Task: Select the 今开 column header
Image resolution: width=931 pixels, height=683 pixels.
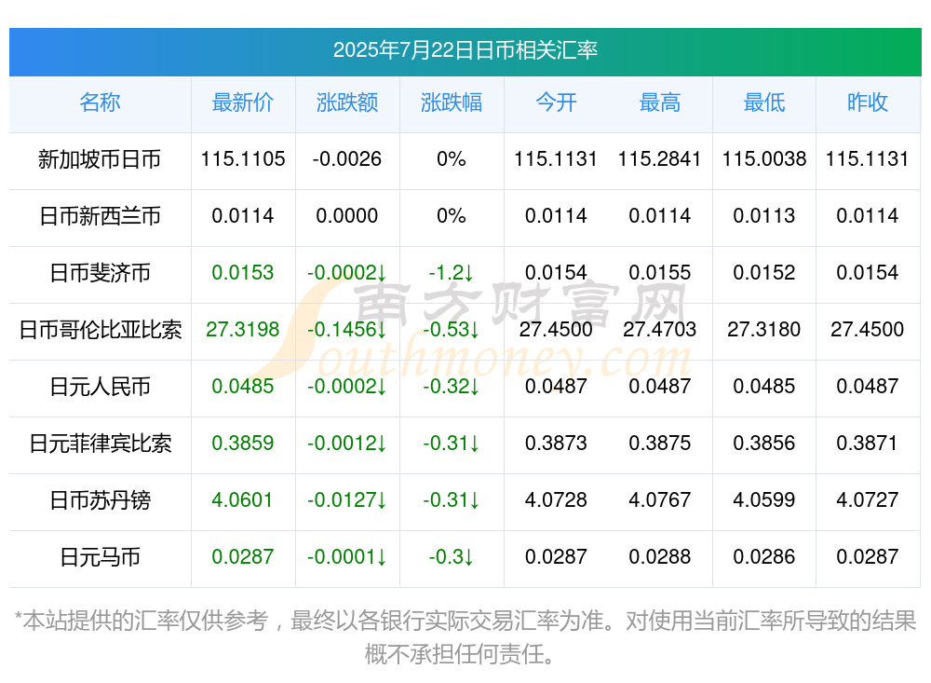Action: (556, 102)
